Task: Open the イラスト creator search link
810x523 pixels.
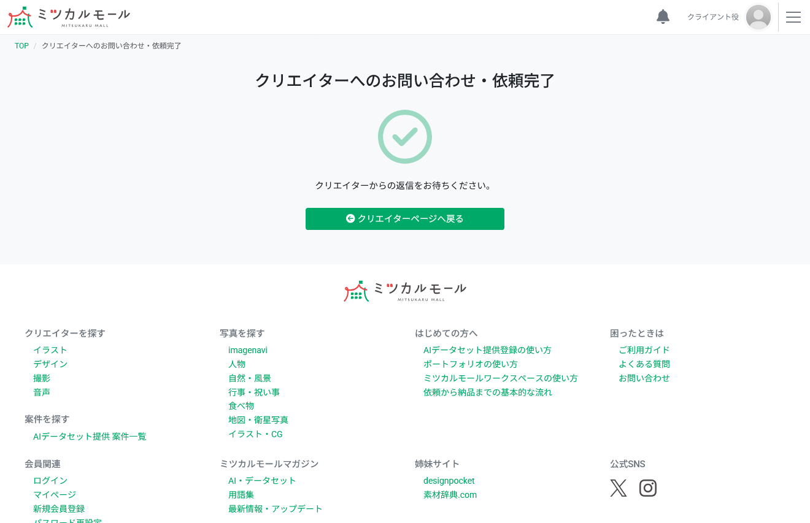Action: [x=50, y=349]
